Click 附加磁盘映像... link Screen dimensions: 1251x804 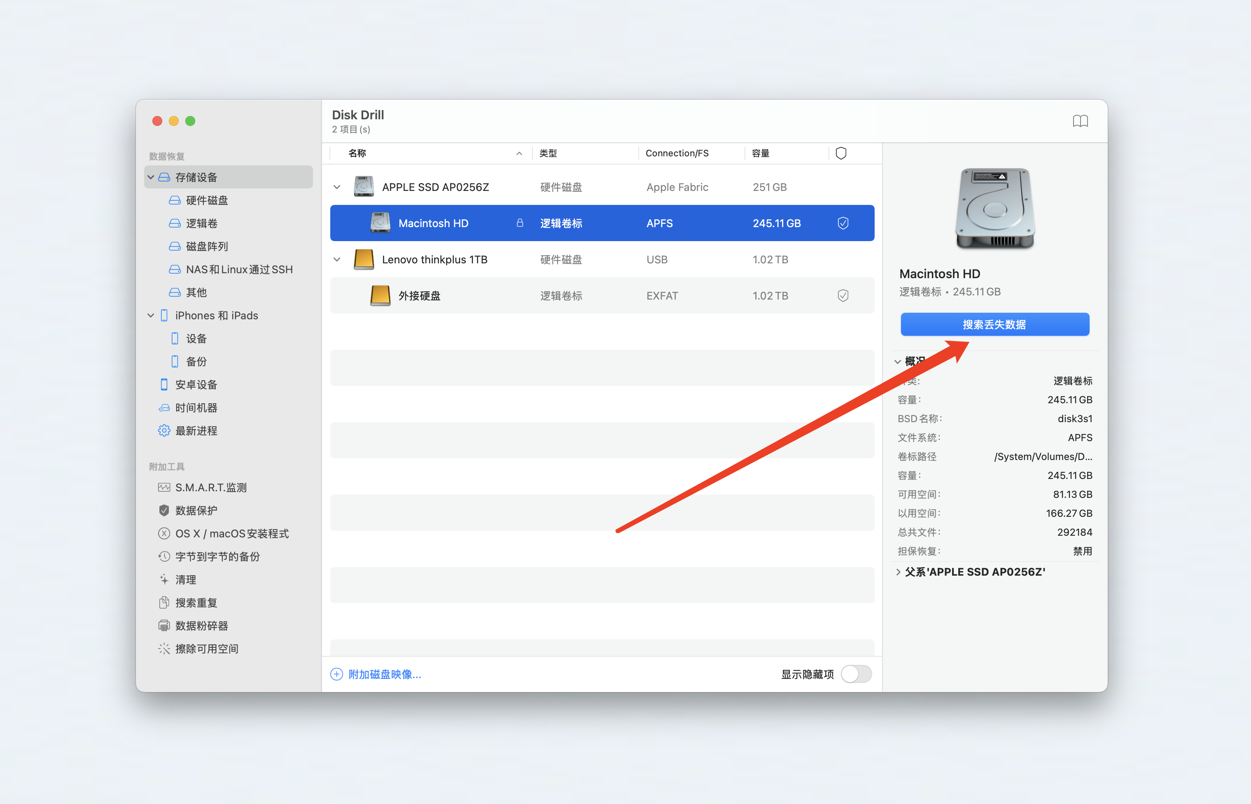[x=385, y=674]
